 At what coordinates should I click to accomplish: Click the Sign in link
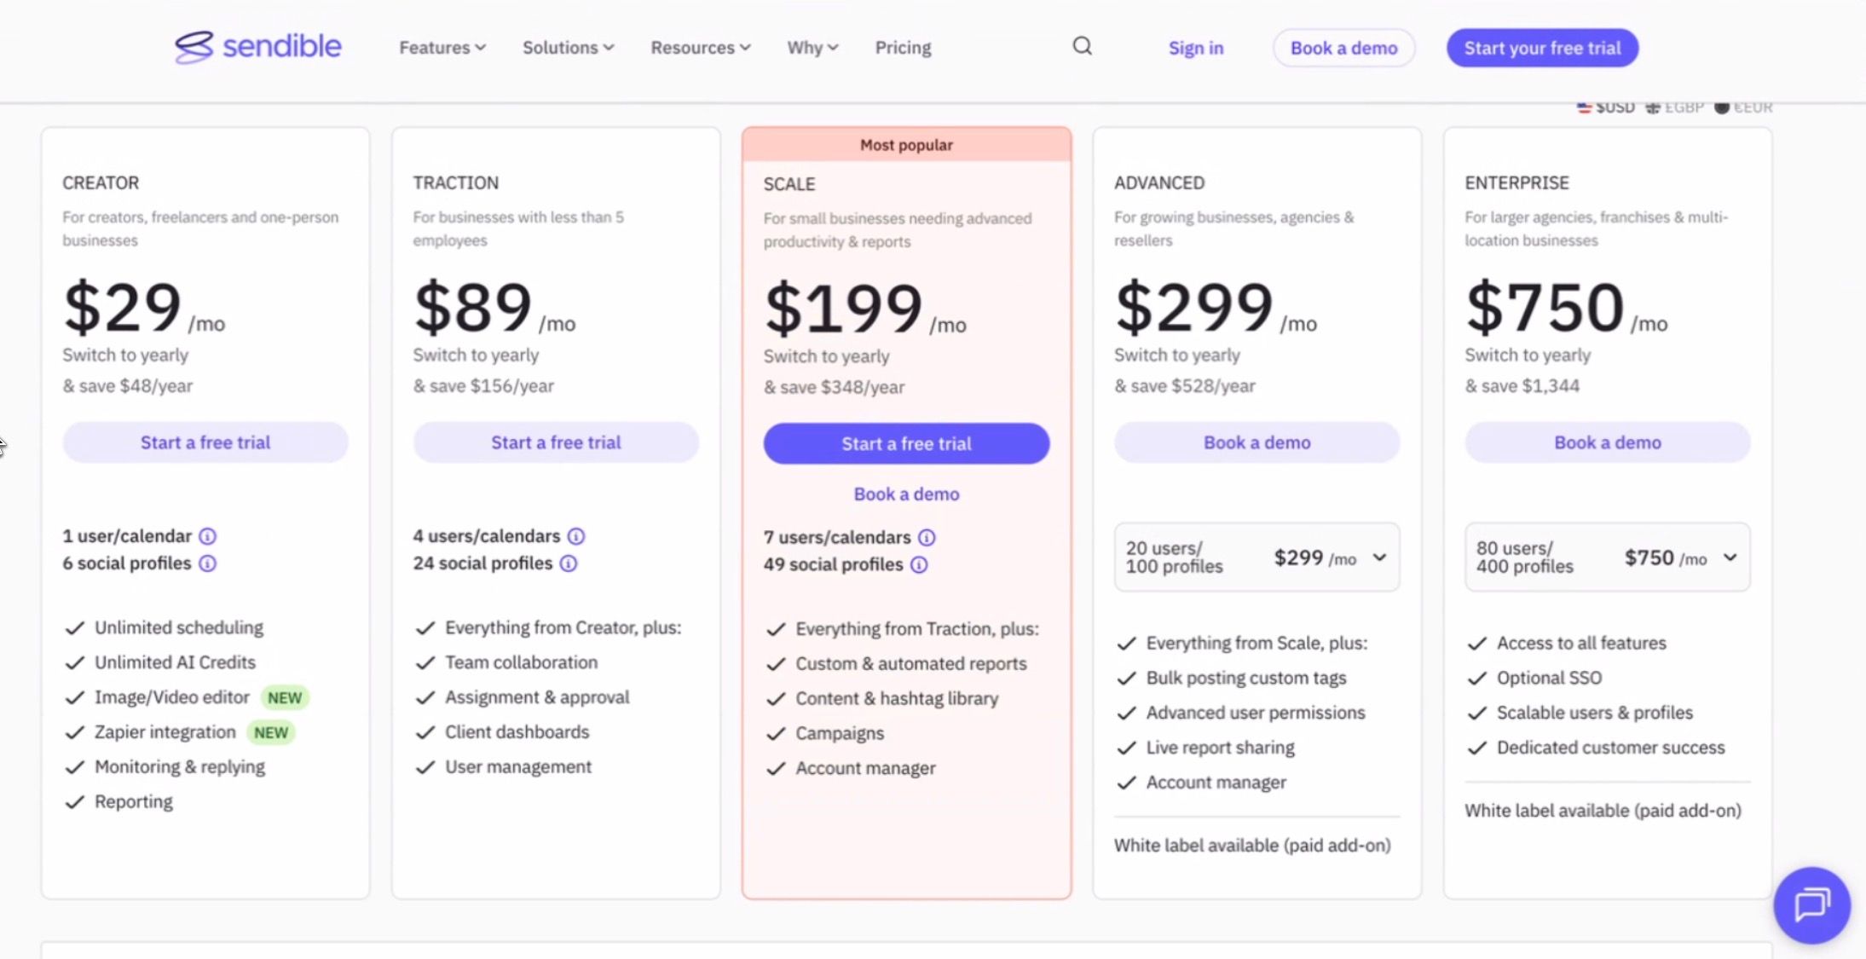pyautogui.click(x=1195, y=48)
